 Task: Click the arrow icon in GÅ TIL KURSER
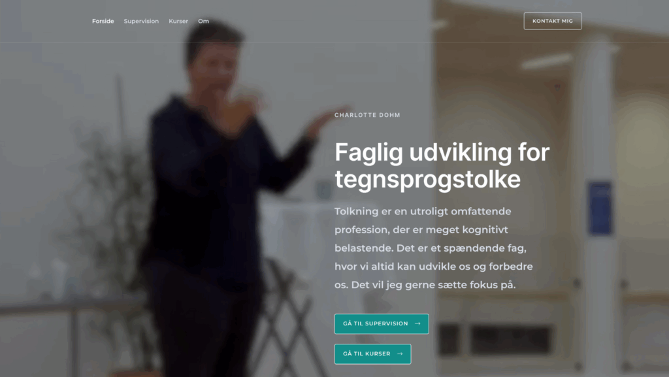[400, 354]
